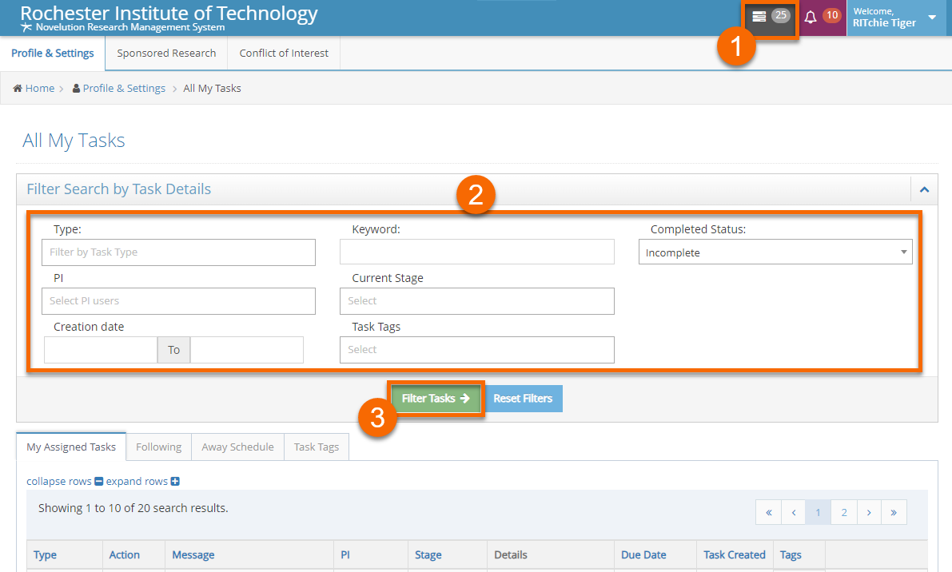Open the Following tab
The height and width of the screenshot is (572, 952).
click(158, 447)
